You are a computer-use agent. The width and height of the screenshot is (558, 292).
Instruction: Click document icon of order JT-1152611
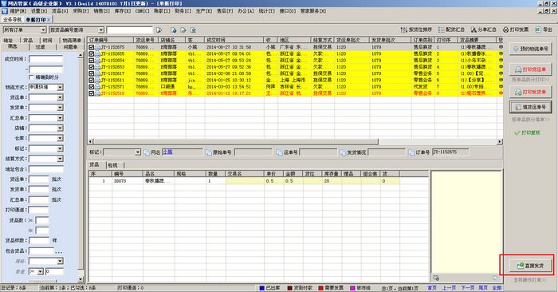tap(97, 80)
